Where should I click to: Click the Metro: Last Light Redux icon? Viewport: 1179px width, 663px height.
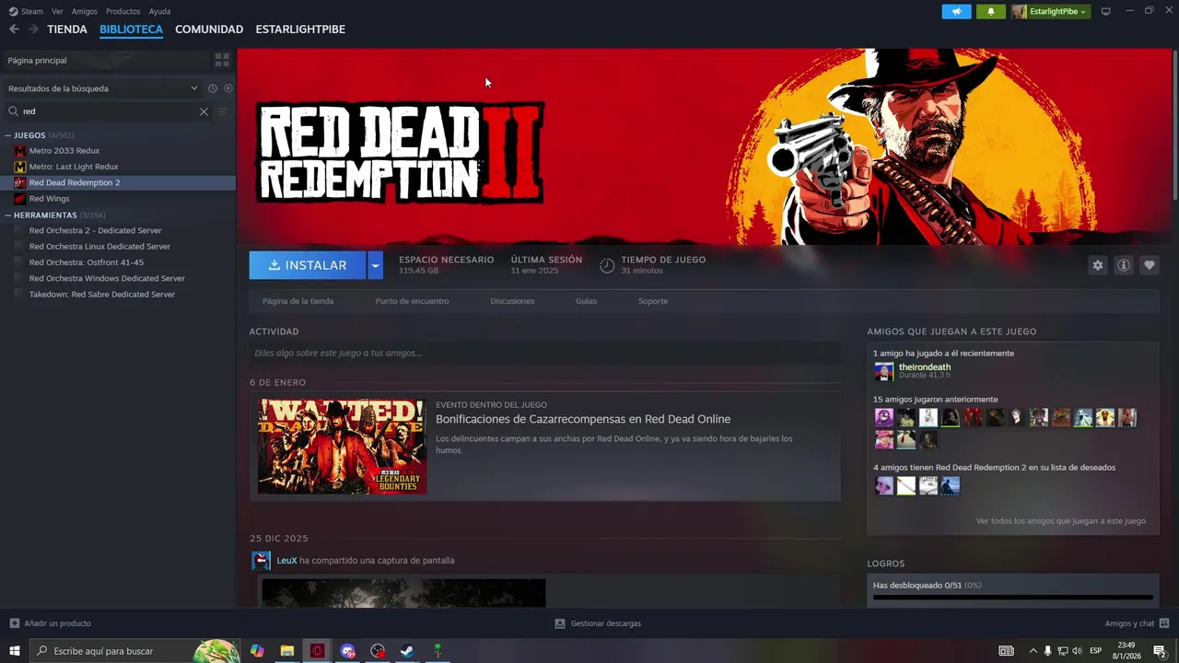(x=20, y=167)
